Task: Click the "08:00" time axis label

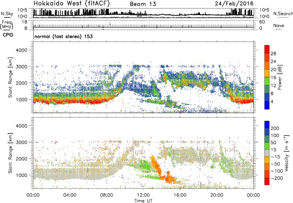Action: pos(107,195)
